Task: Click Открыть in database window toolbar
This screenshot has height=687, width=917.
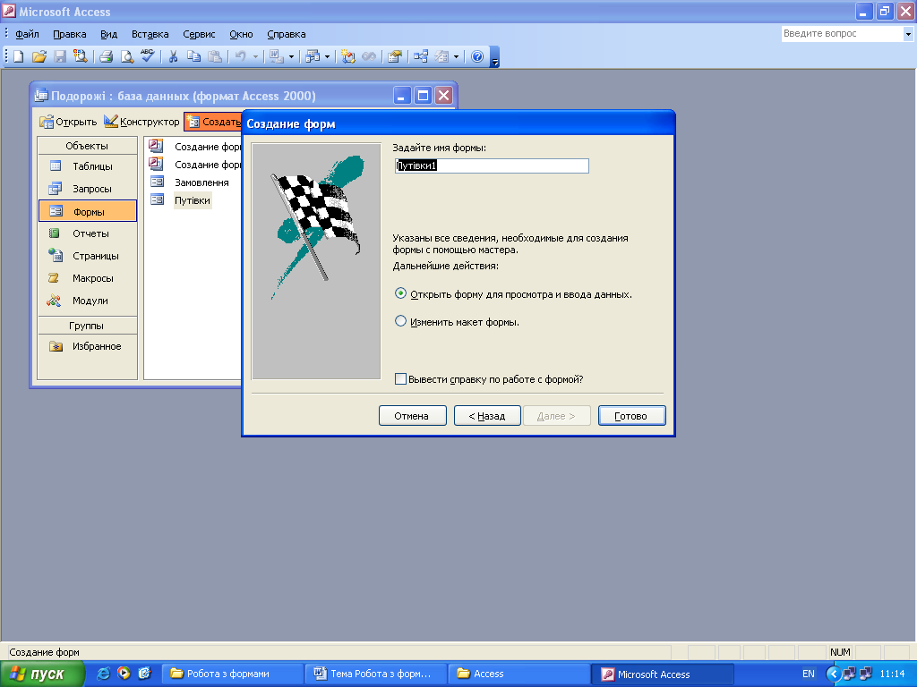Action: pos(68,122)
